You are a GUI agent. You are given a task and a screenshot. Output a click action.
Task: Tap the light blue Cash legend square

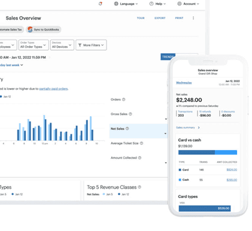click(x=180, y=180)
